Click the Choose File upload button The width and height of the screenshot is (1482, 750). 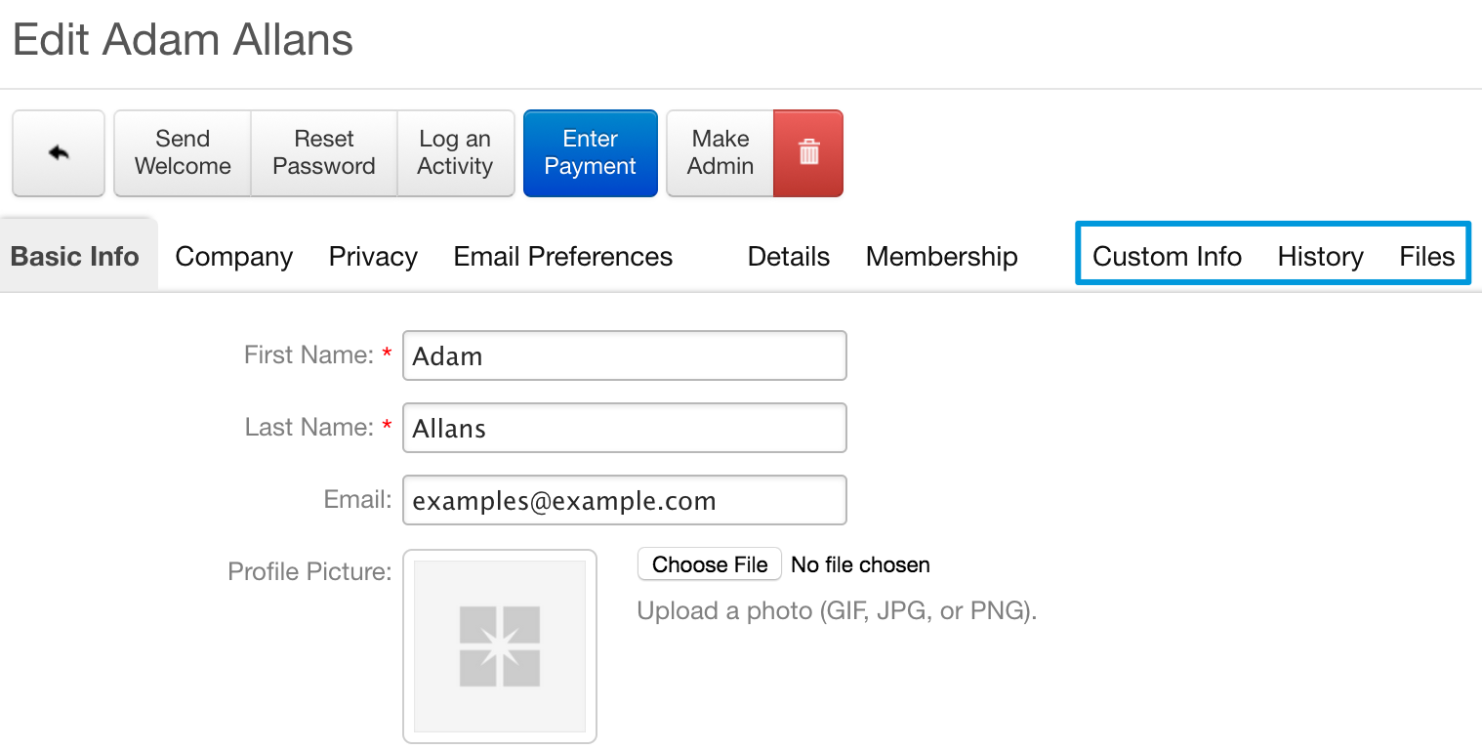(x=710, y=564)
